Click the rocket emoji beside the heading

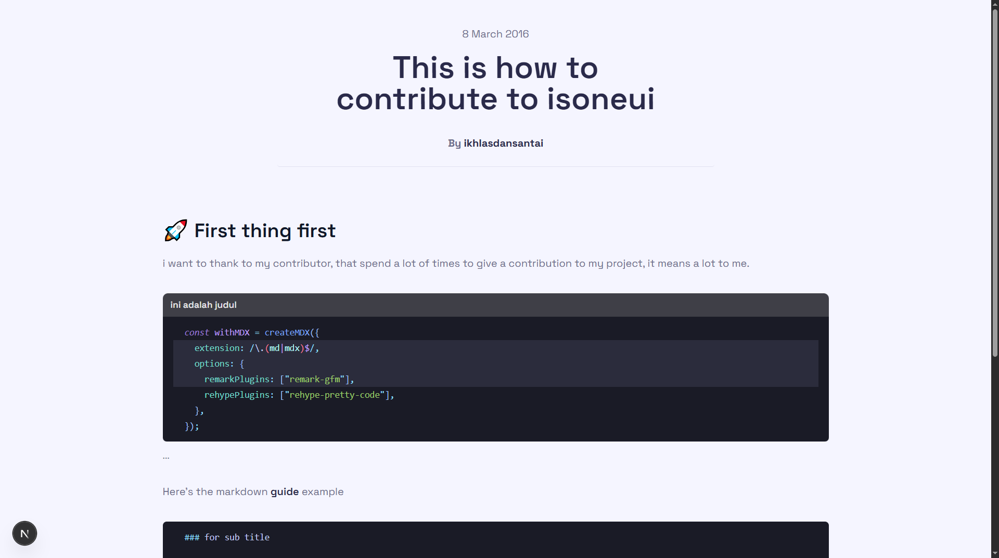(x=175, y=230)
